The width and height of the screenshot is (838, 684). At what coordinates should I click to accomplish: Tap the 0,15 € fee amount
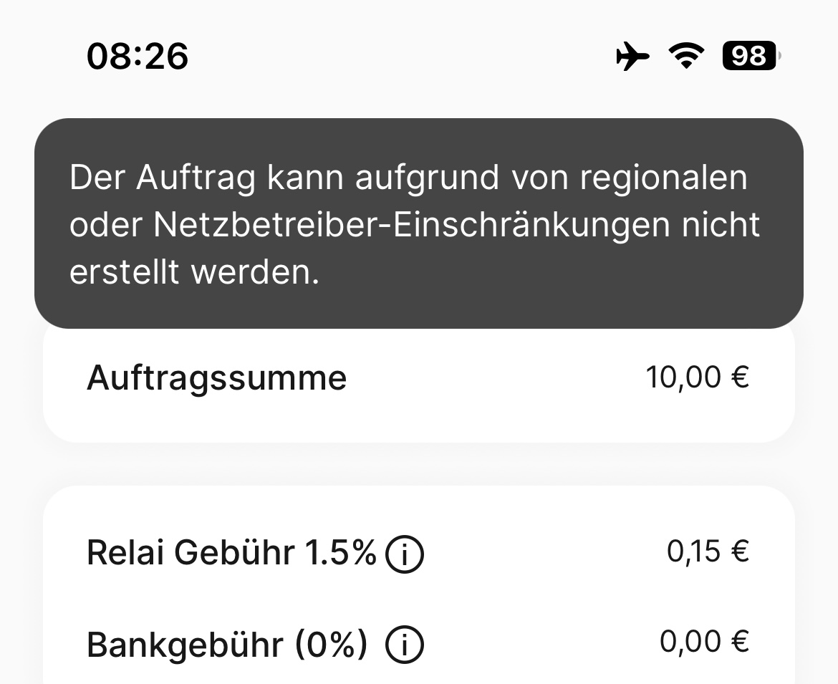point(708,551)
